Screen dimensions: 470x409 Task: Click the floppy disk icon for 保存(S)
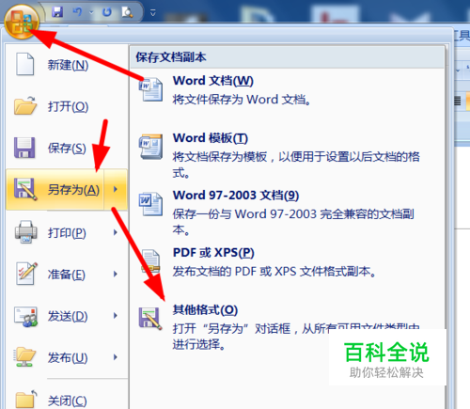click(24, 148)
